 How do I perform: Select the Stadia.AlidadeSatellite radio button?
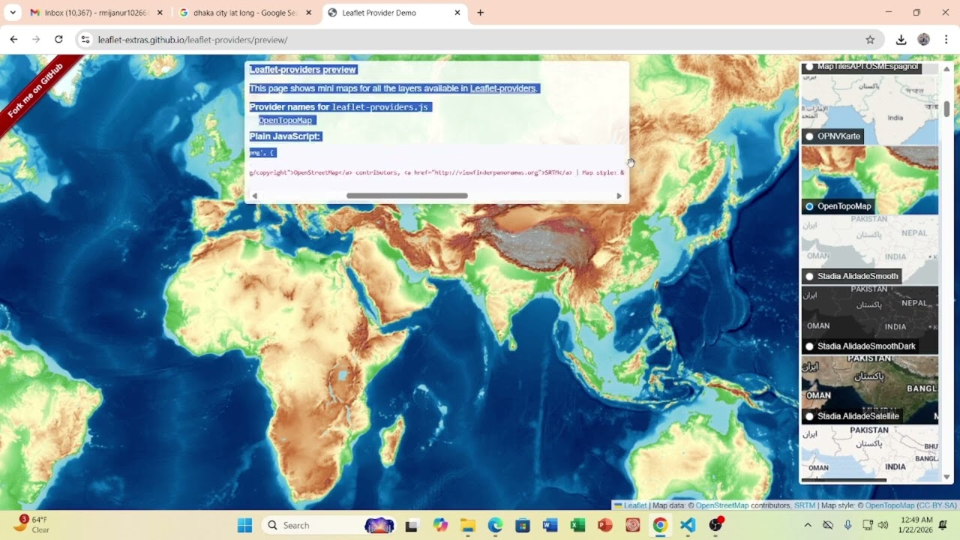pyautogui.click(x=809, y=416)
